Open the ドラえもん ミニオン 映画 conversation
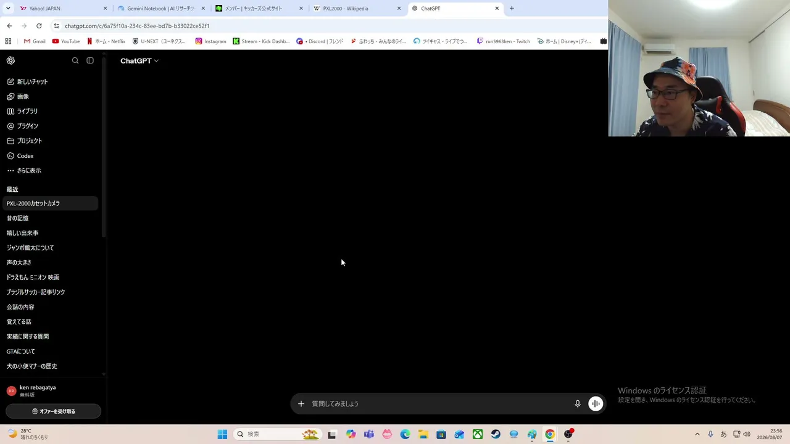 pyautogui.click(x=51, y=277)
